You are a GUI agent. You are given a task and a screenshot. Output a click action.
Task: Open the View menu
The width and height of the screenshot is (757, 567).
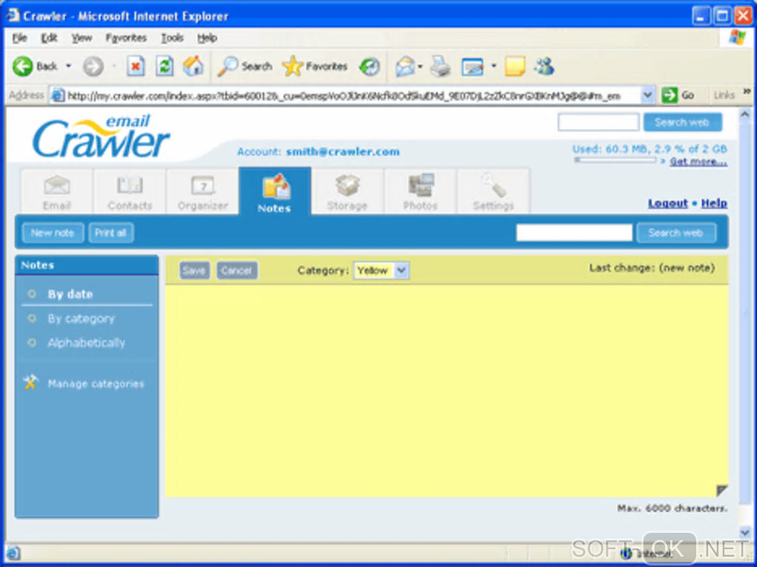pyautogui.click(x=82, y=38)
